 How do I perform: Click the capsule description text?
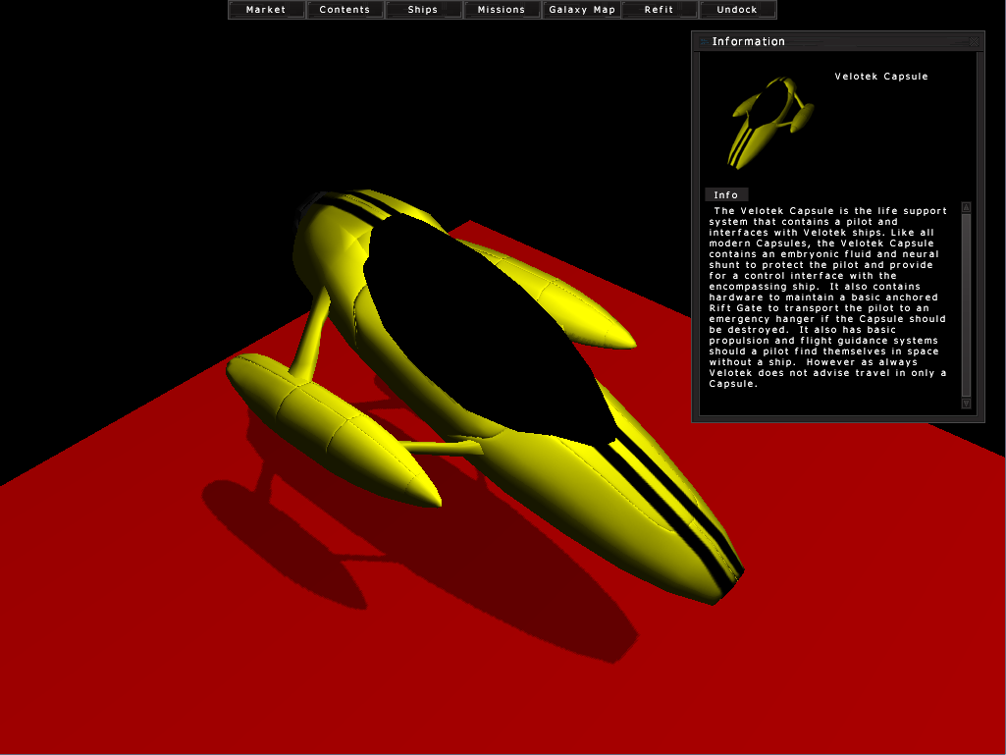[829, 297]
